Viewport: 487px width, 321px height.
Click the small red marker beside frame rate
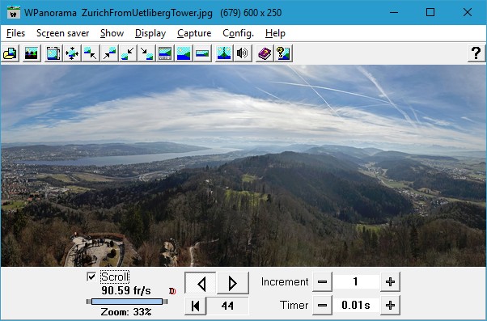[x=172, y=291]
